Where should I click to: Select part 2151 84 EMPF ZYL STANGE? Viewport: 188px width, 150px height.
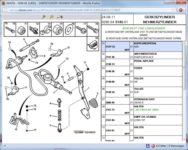coord(110,120)
